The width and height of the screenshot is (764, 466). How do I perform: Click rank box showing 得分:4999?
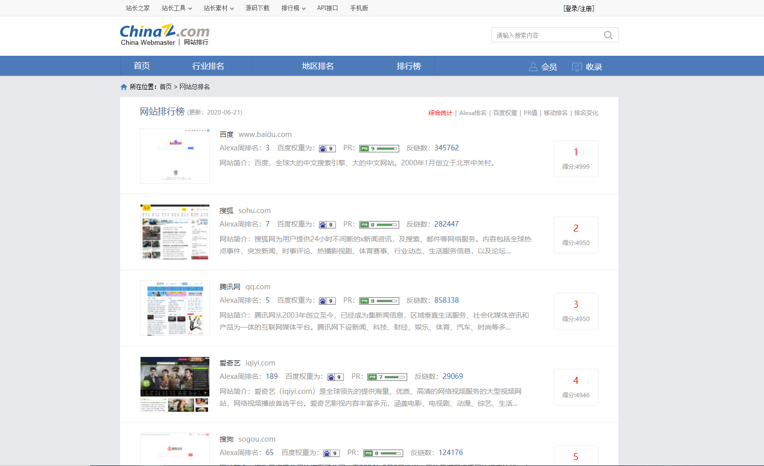pyautogui.click(x=576, y=159)
